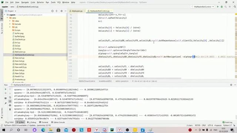Open the Run tool window button
Image resolution: width=237 pixels, height=133 pixels.
click(x=20, y=122)
